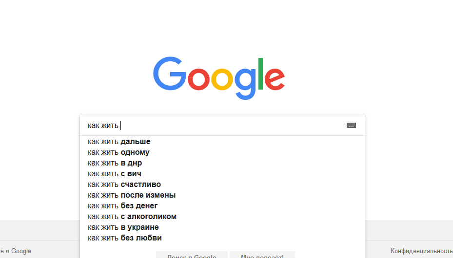Click the 'Мне повезёт!' button
453x258 pixels.
(262, 255)
